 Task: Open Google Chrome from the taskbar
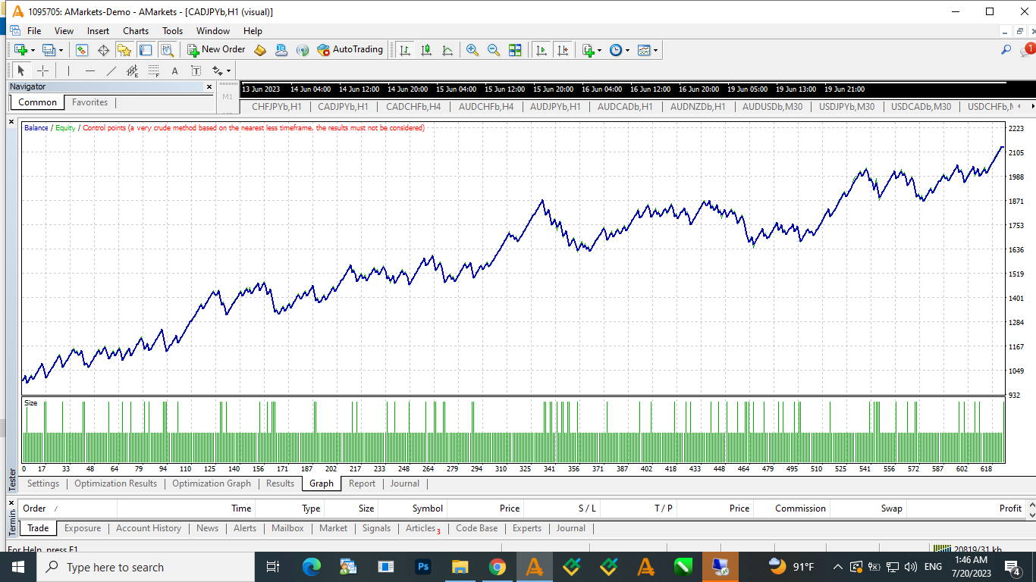pos(497,567)
